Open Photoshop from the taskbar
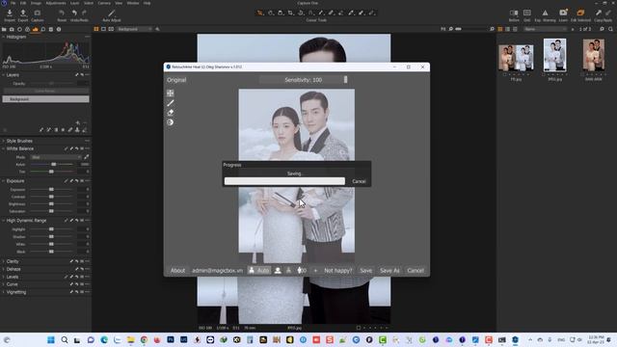Viewport: 617px width, 347px height. (x=171, y=339)
